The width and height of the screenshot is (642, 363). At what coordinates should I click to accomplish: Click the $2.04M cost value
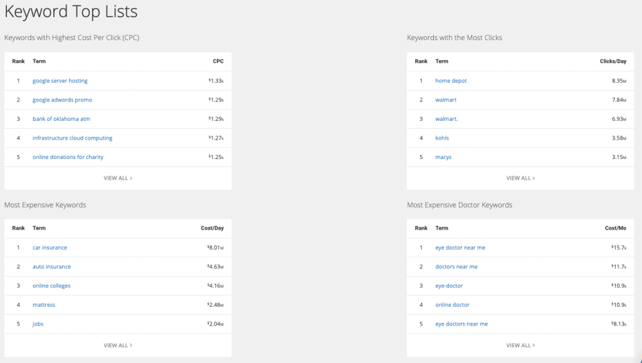click(x=216, y=324)
